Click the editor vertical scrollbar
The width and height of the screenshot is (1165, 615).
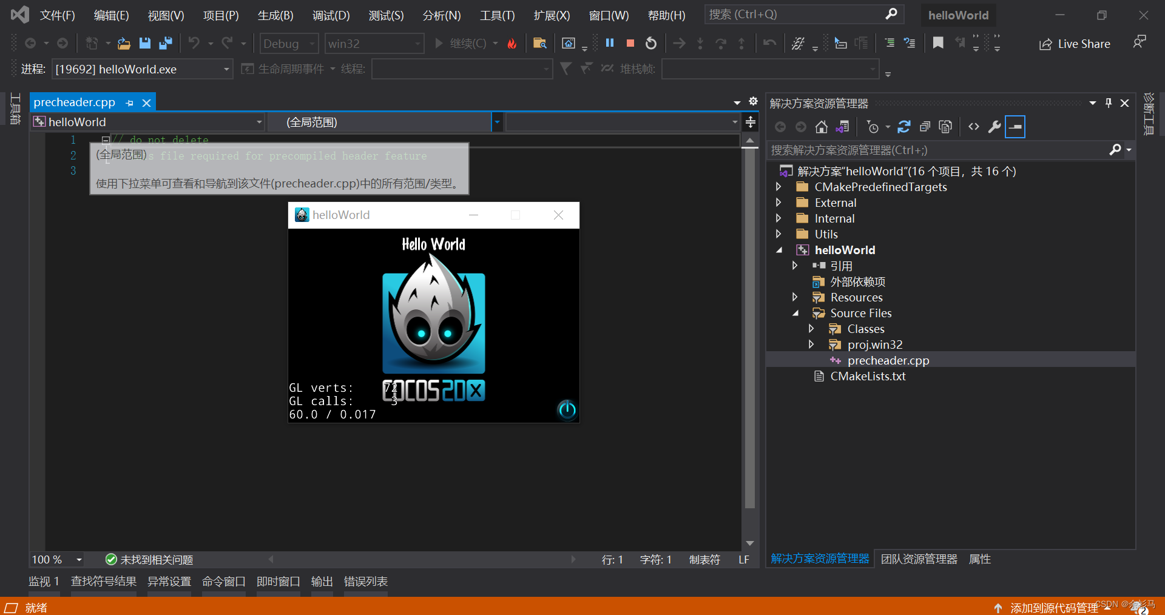click(x=750, y=328)
